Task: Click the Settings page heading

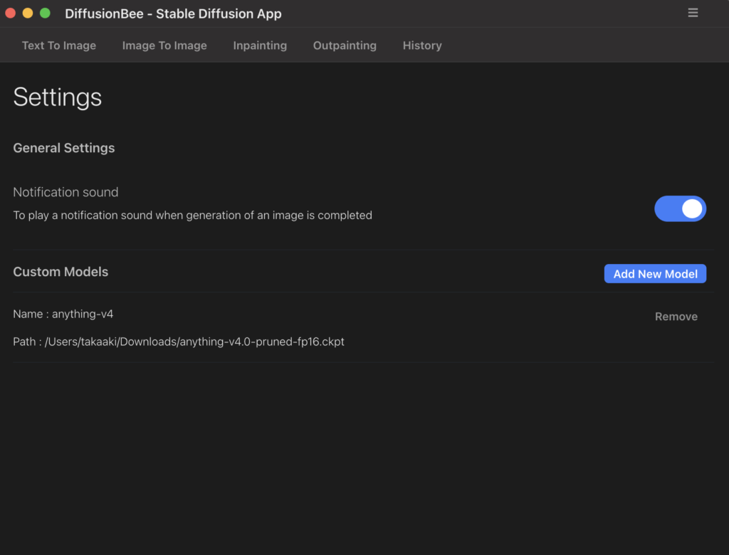Action: coord(58,97)
